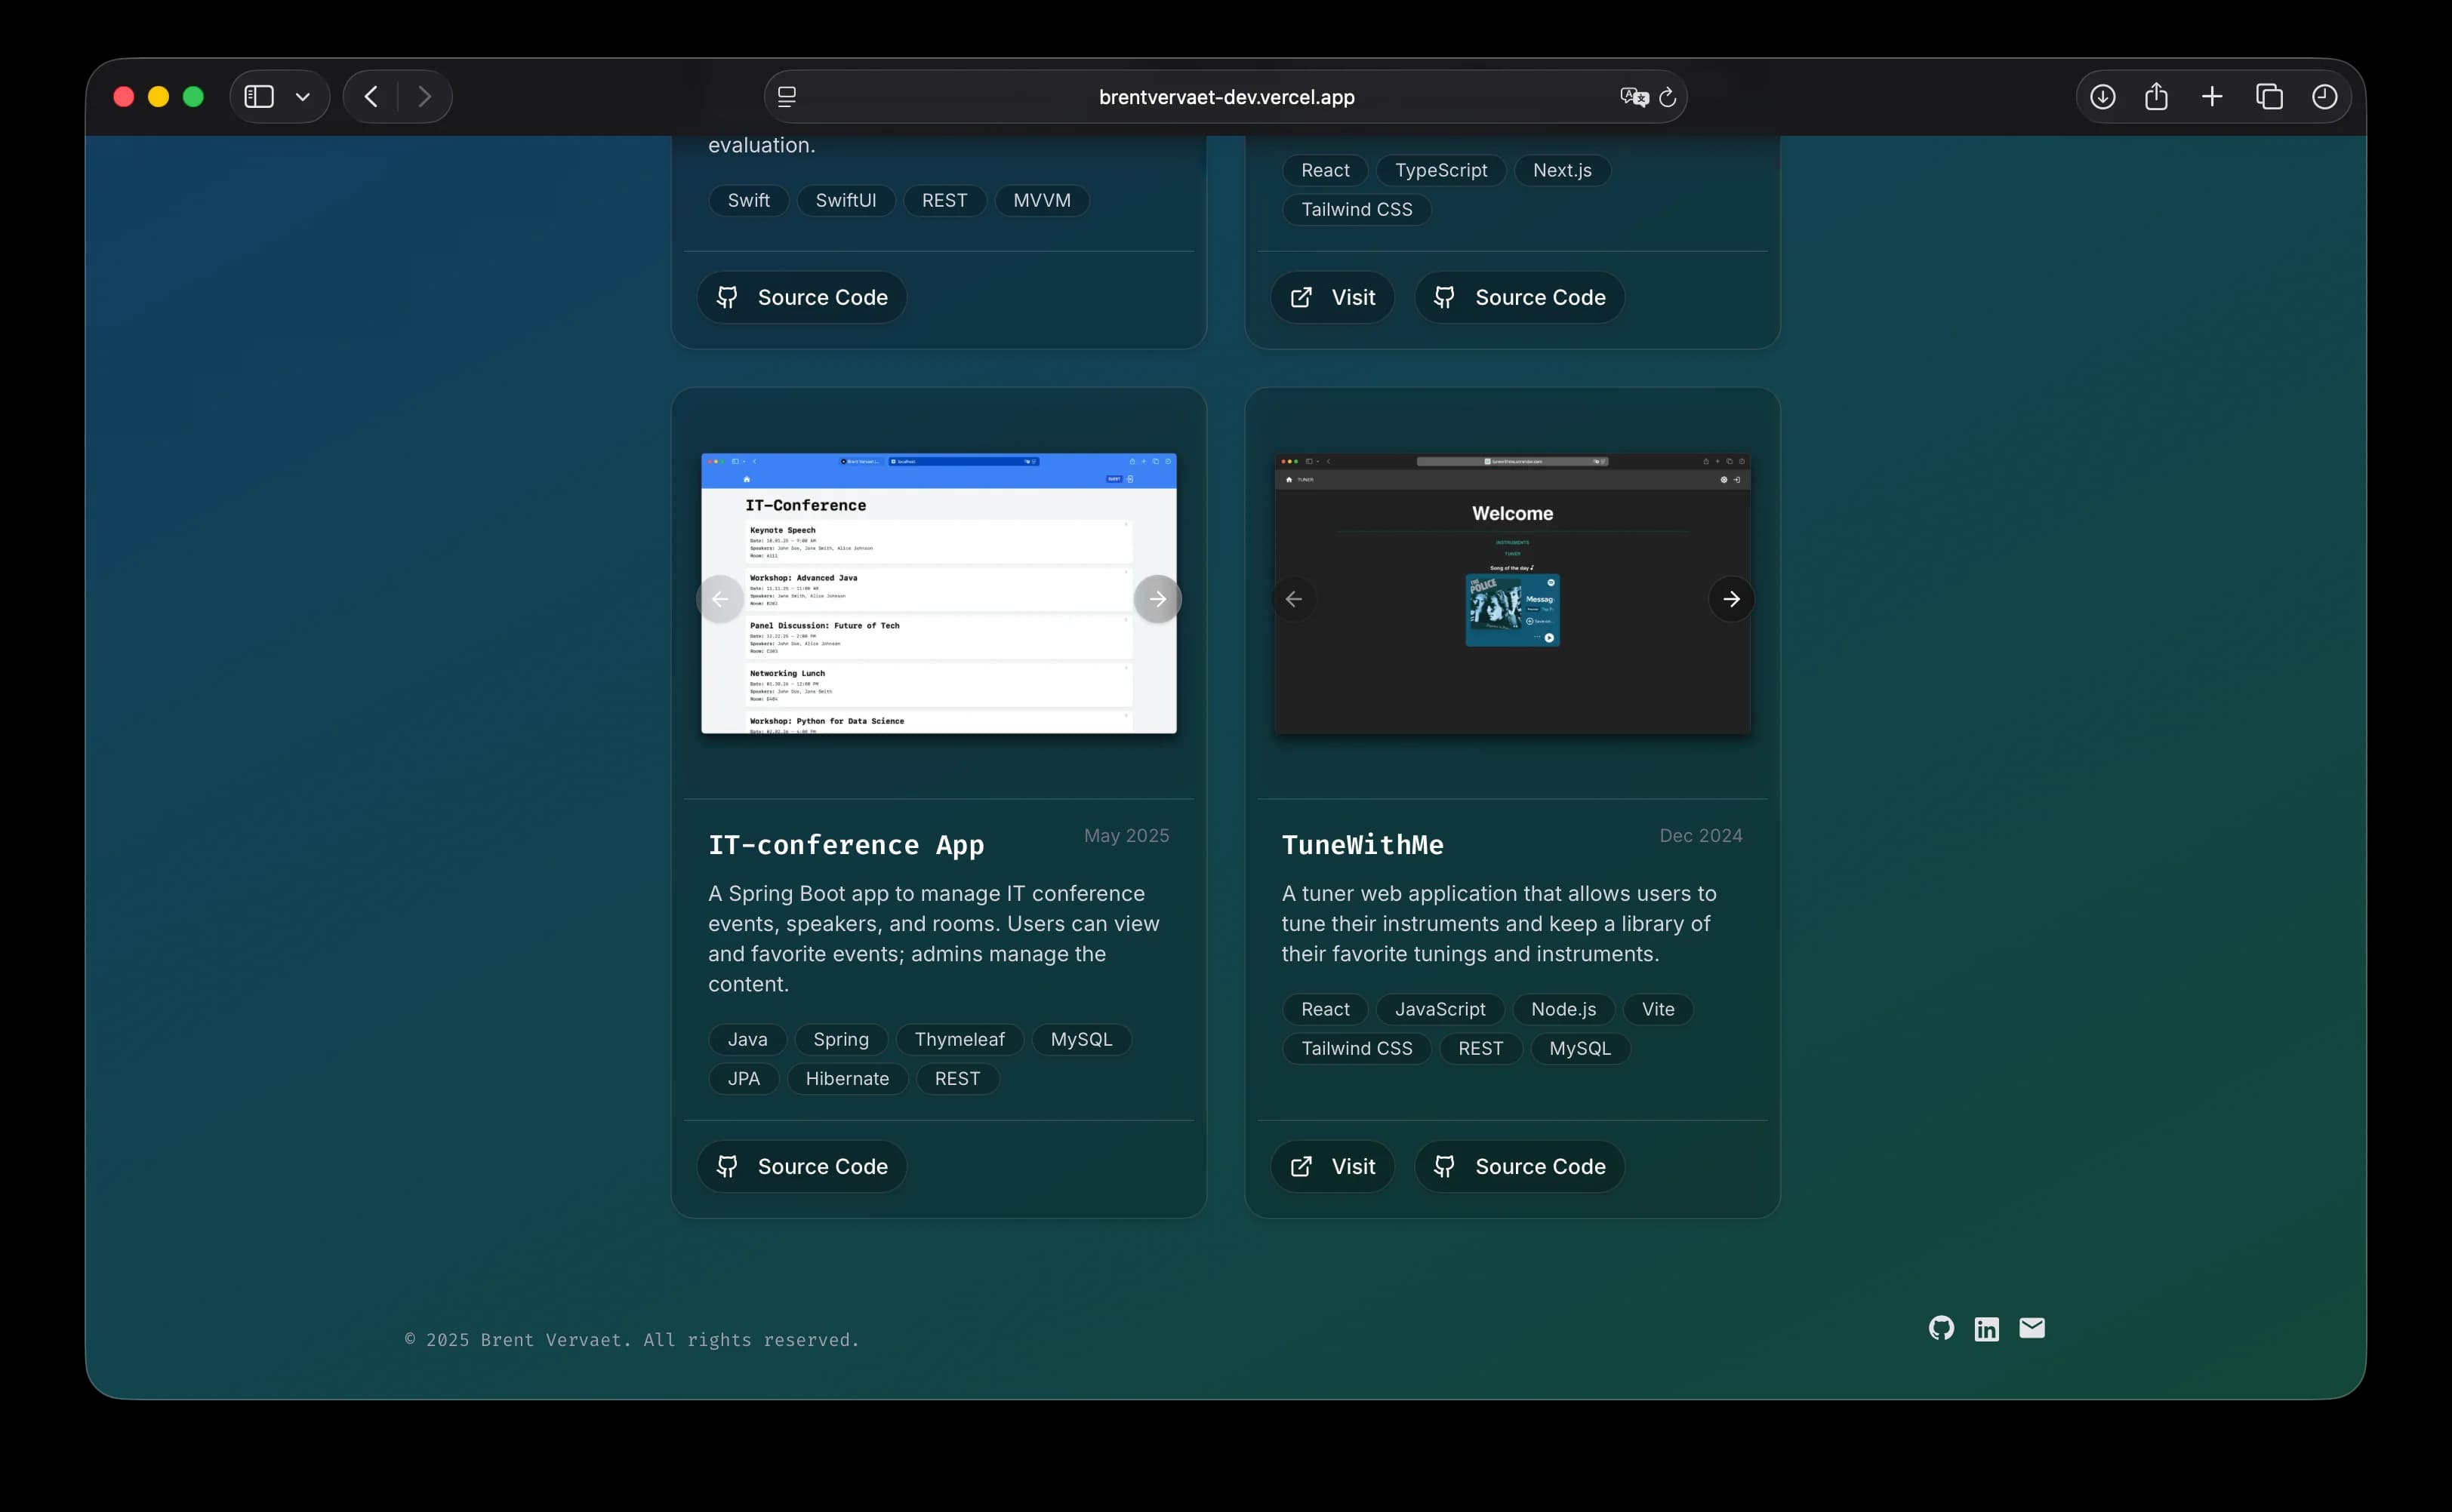Show next TuneWithMe screenshot with right arrow
Image resolution: width=2452 pixels, height=1512 pixels.
click(1731, 599)
